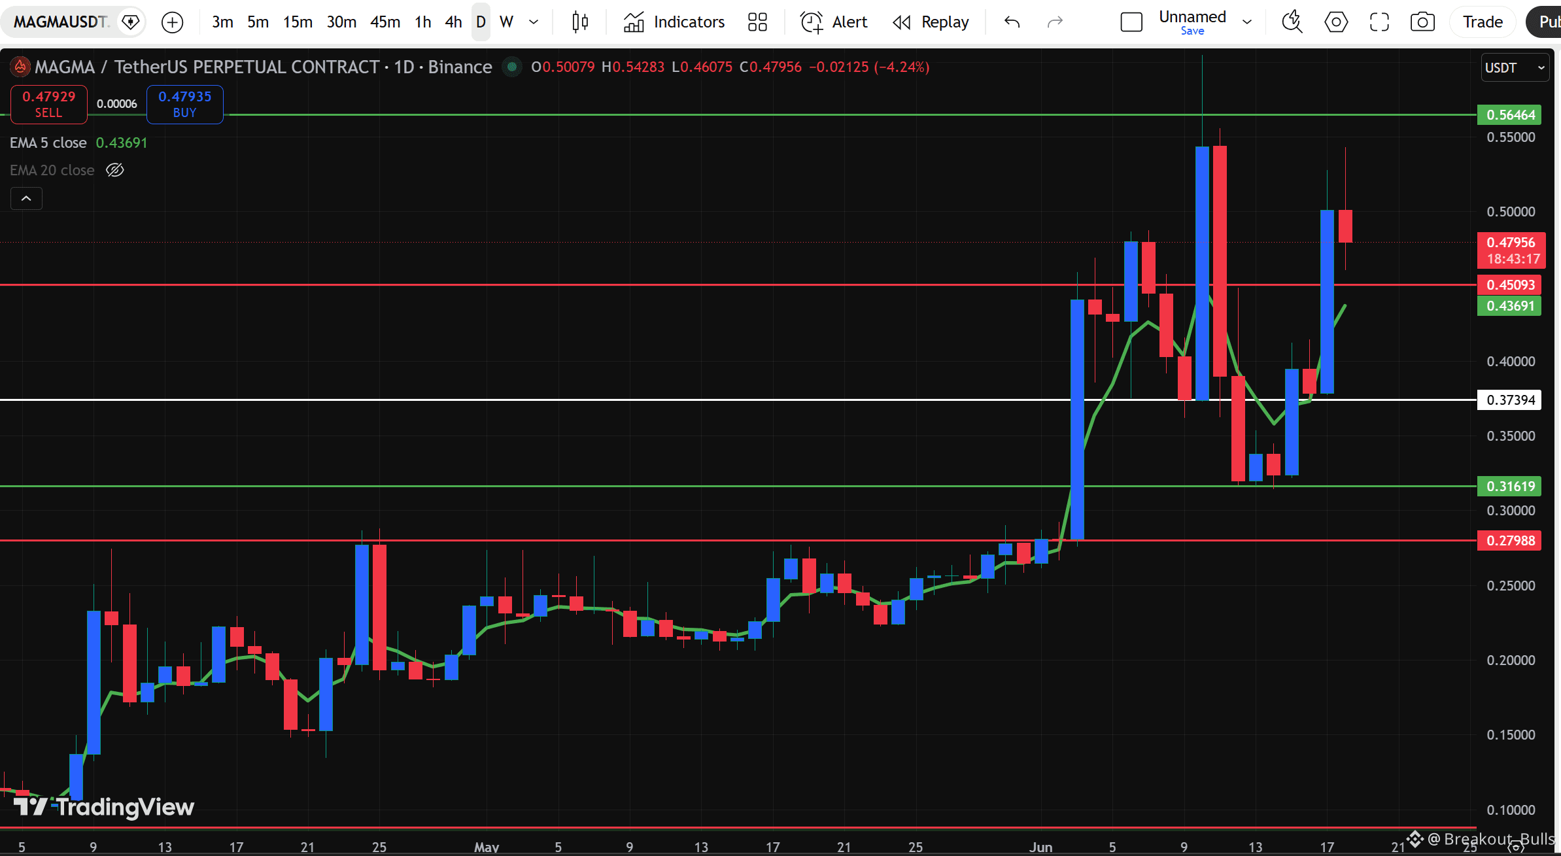Select the 4h timeframe

[453, 22]
